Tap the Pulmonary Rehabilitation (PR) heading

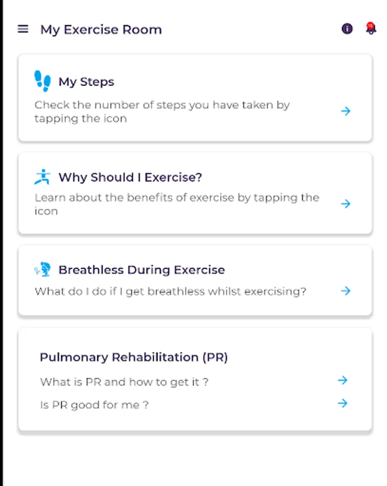click(134, 357)
